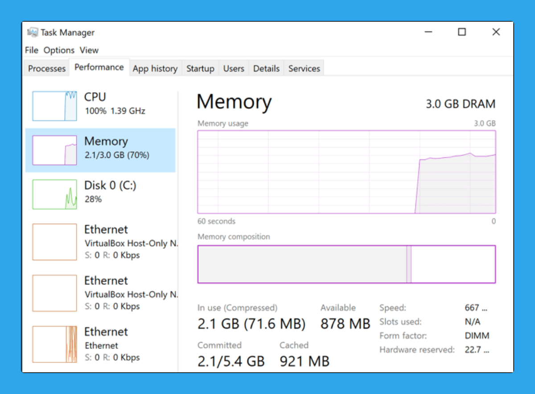Minimize the Task Manager window
Screen dimensions: 535x394
pyautogui.click(x=428, y=32)
